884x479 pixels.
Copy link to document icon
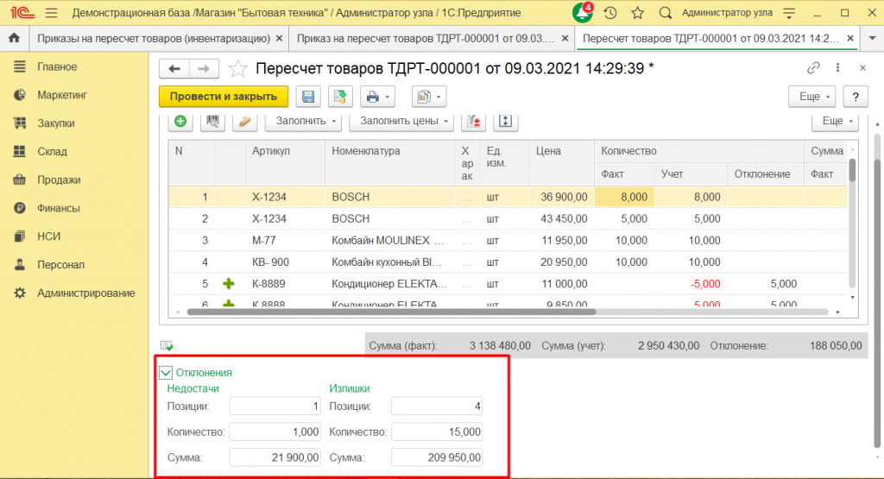pyautogui.click(x=813, y=68)
